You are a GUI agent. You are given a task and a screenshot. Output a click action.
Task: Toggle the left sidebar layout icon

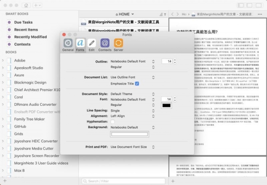click(241, 5)
